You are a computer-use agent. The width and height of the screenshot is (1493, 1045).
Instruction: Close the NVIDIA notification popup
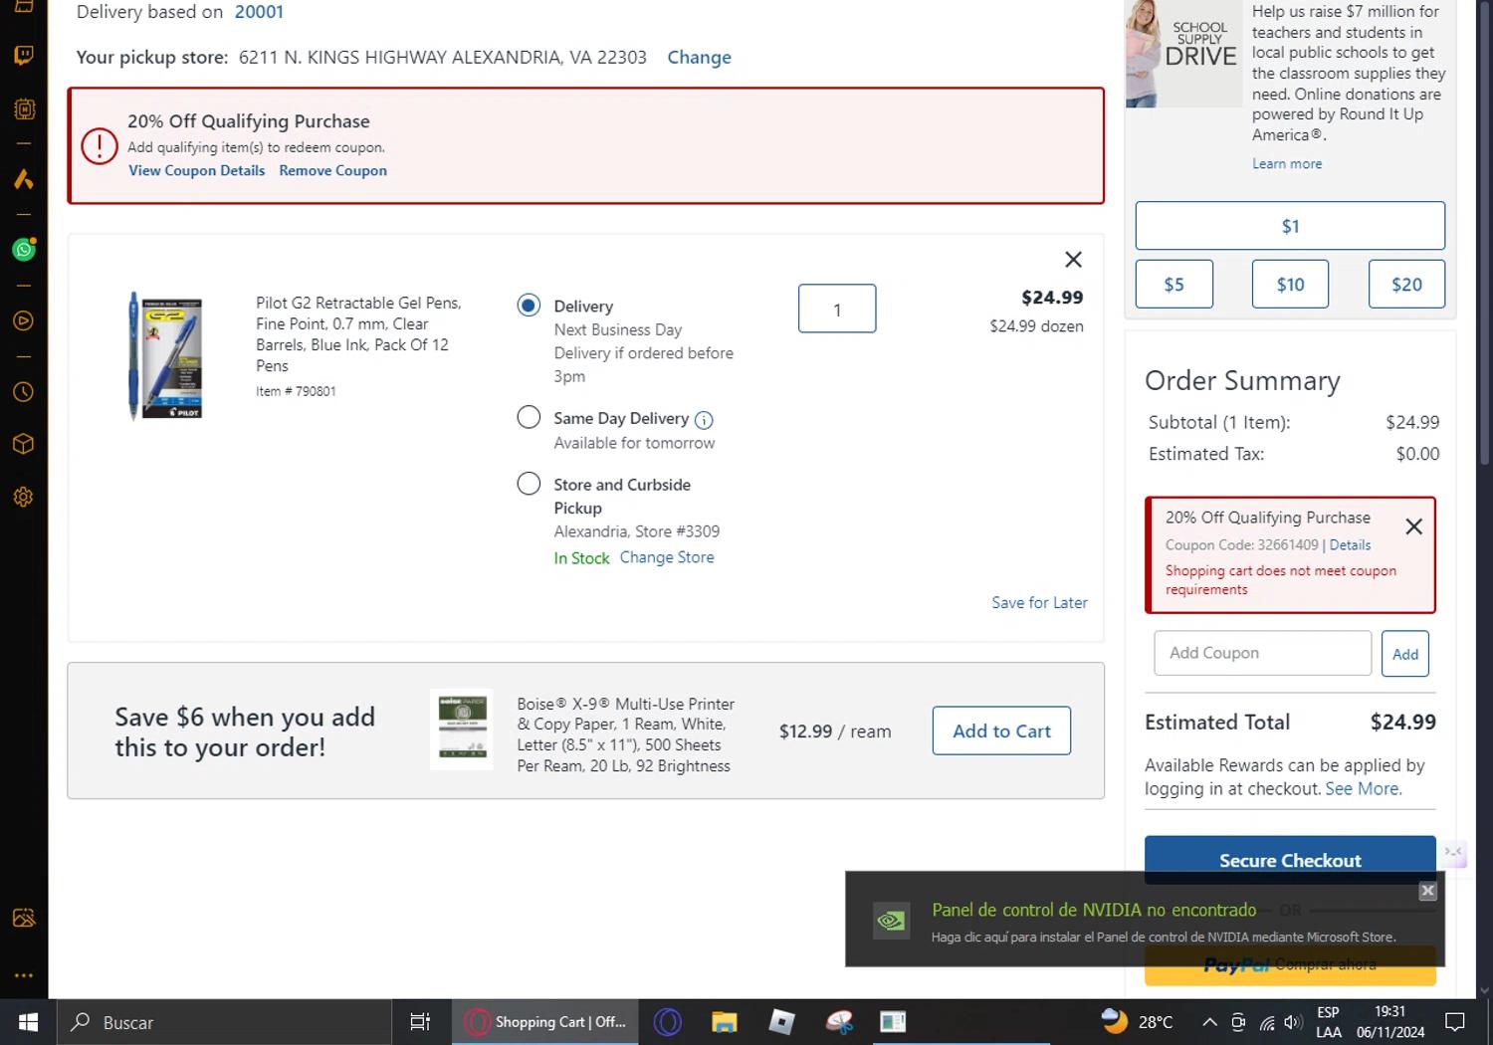pos(1427,891)
